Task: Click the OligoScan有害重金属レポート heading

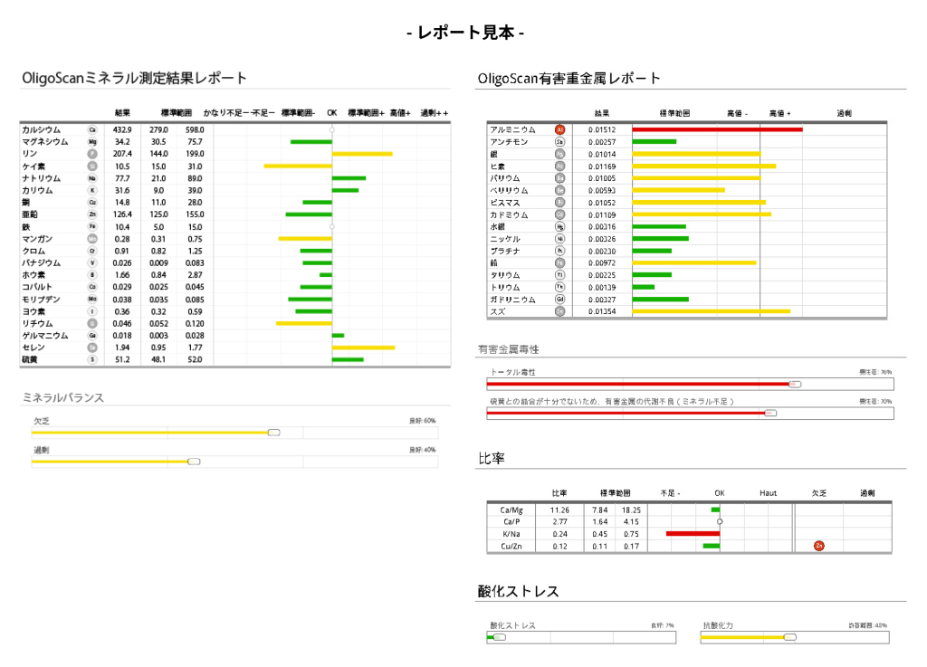Action: pyautogui.click(x=569, y=79)
